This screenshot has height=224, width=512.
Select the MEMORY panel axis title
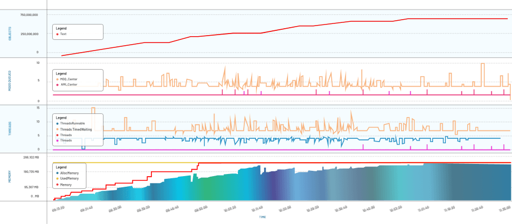point(10,176)
